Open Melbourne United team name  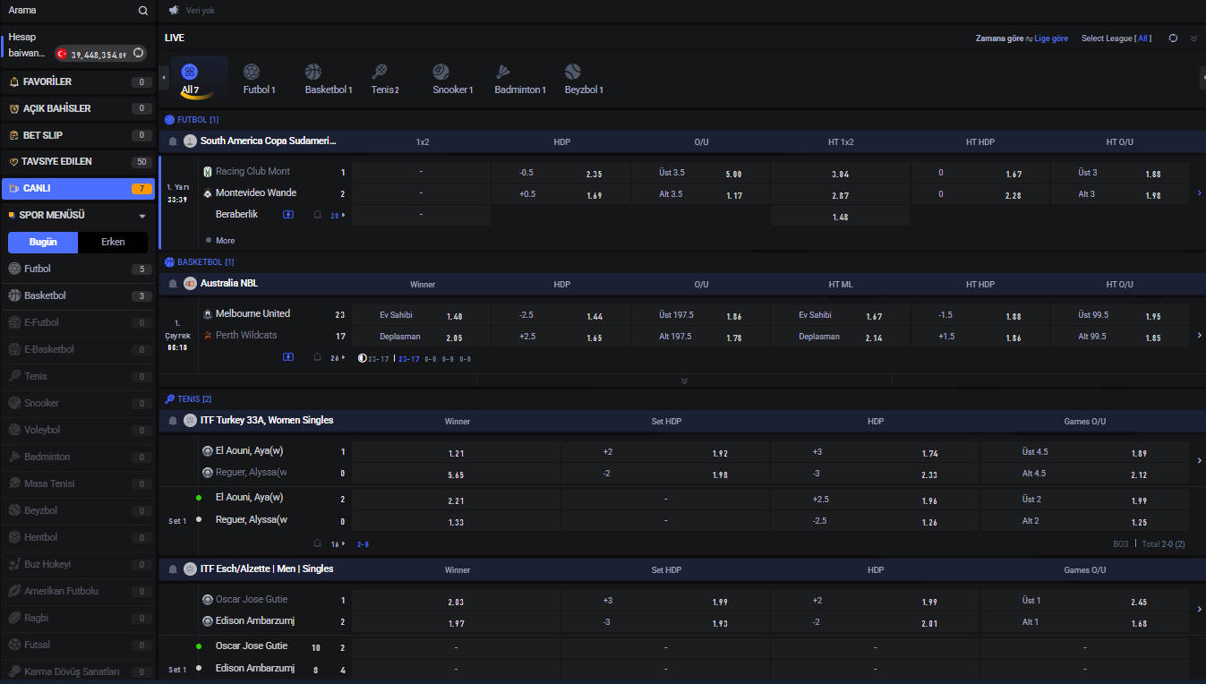pyautogui.click(x=252, y=313)
